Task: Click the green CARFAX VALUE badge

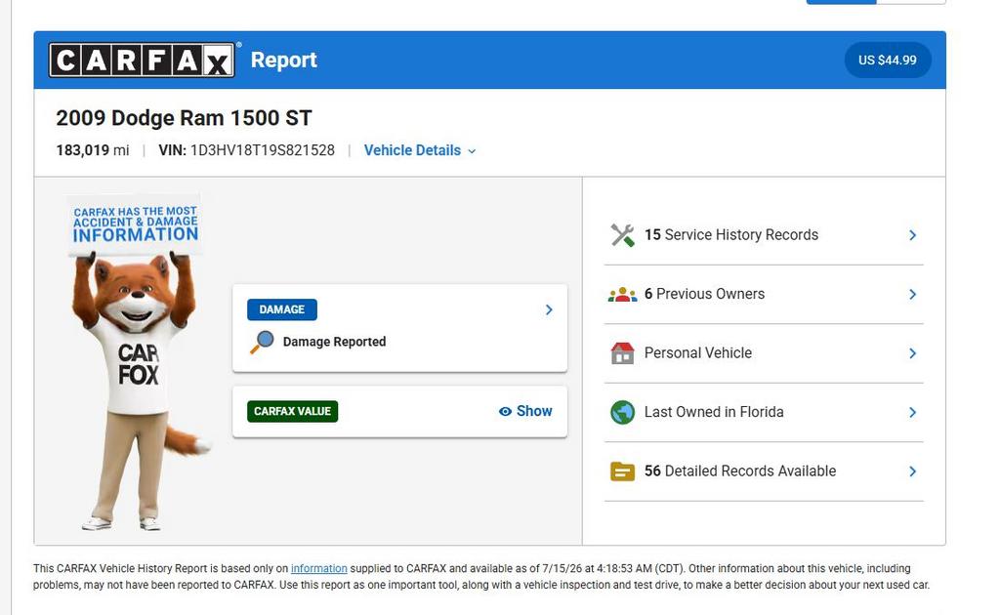Action: click(x=292, y=412)
